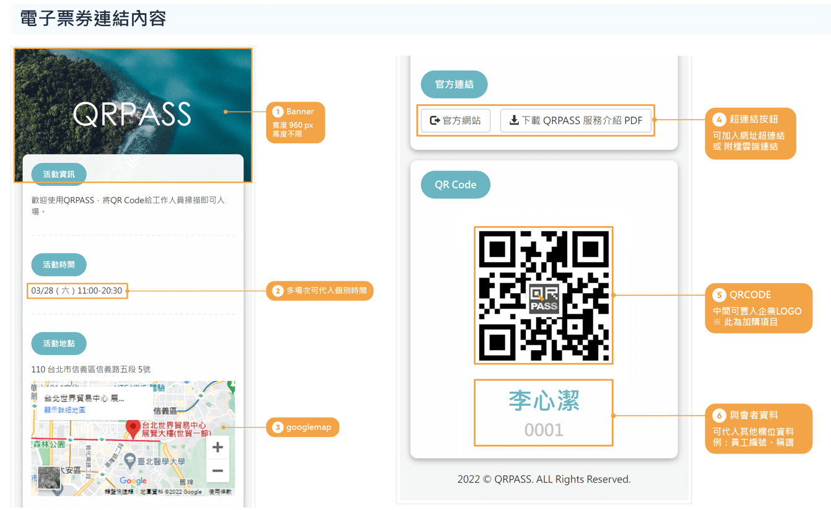831x510 pixels.
Task: Click the 歡迎使用QRPASS welcome text
Action: (x=128, y=206)
